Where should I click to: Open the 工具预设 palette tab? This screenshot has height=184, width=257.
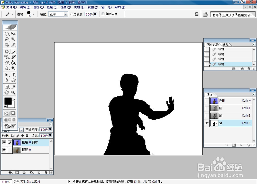[x=228, y=15]
